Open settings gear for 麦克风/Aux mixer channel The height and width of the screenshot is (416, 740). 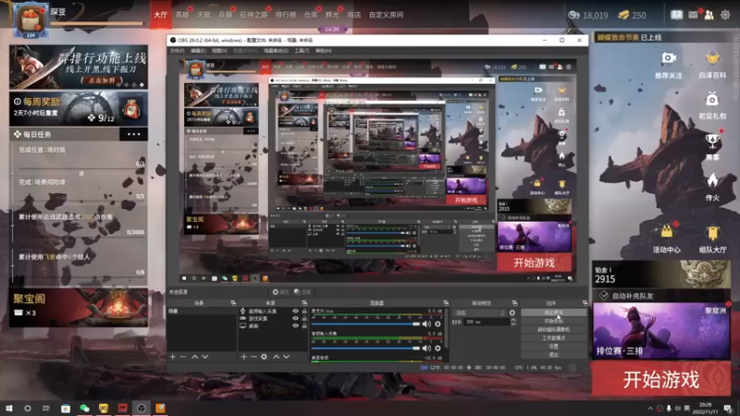pos(438,324)
